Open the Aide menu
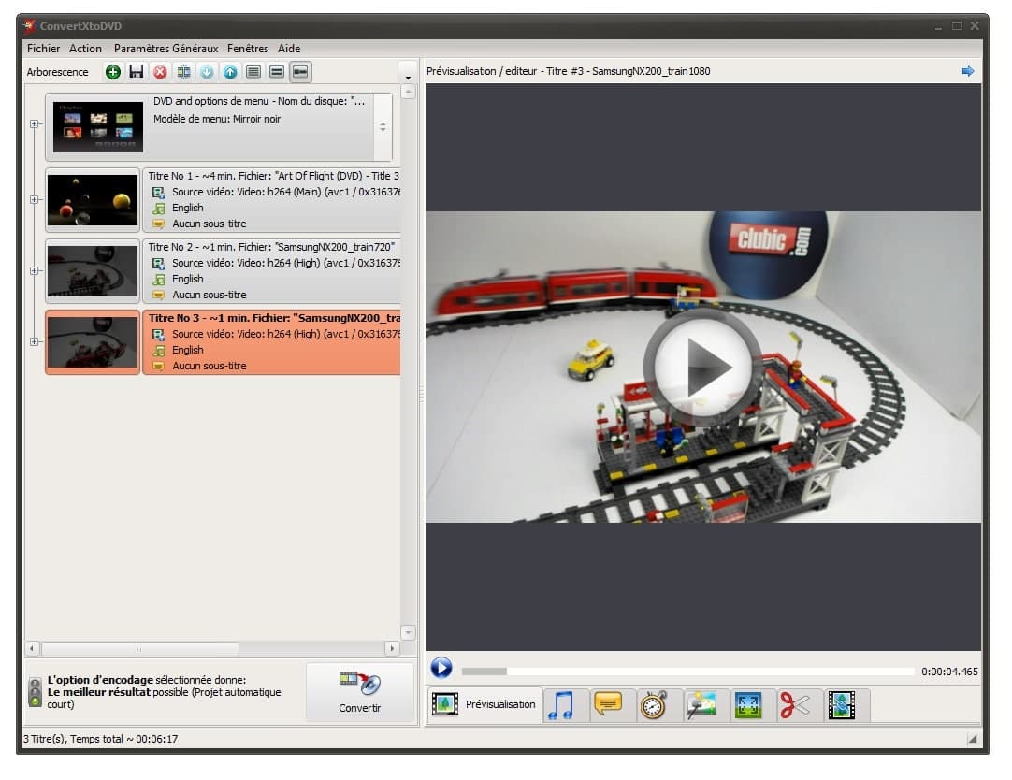The height and width of the screenshot is (780, 1012). (x=289, y=49)
